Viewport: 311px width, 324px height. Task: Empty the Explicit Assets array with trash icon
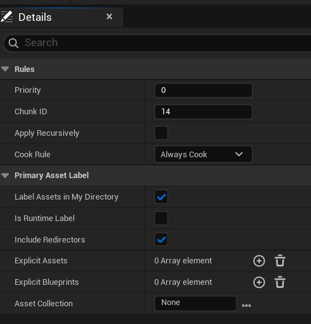(280, 261)
